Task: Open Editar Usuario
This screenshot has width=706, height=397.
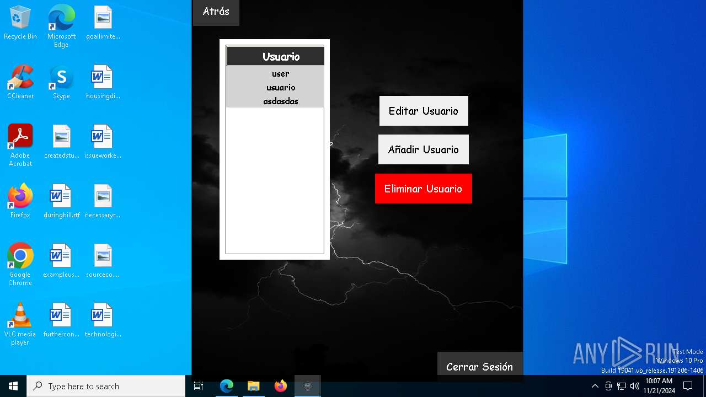Action: pos(424,111)
